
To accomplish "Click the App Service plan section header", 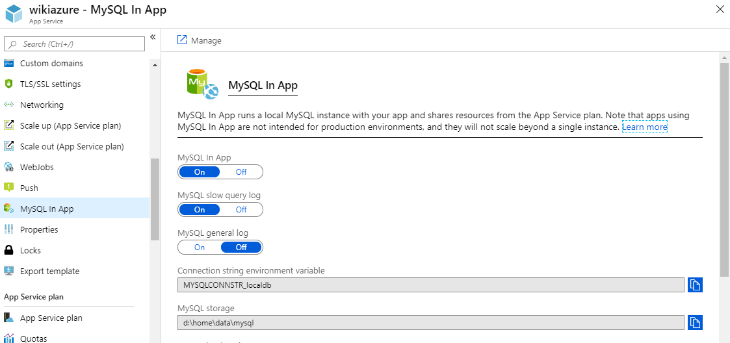I will coord(34,296).
